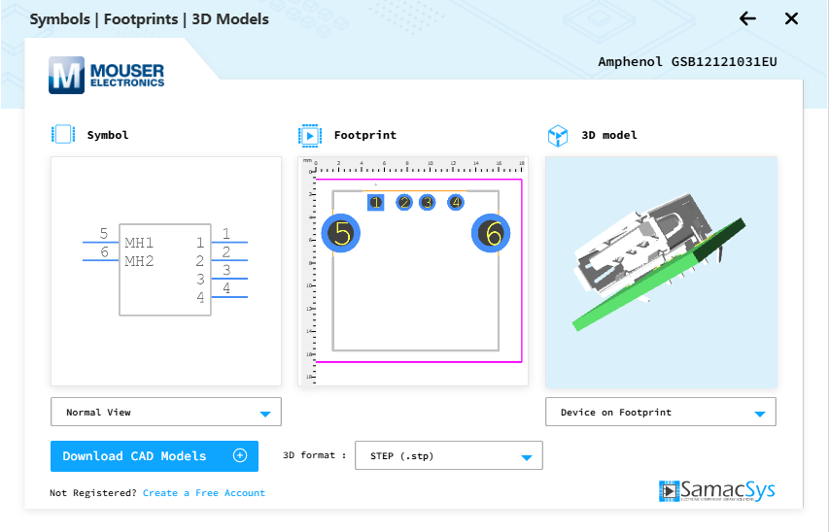Click footprint pad 3

(428, 202)
